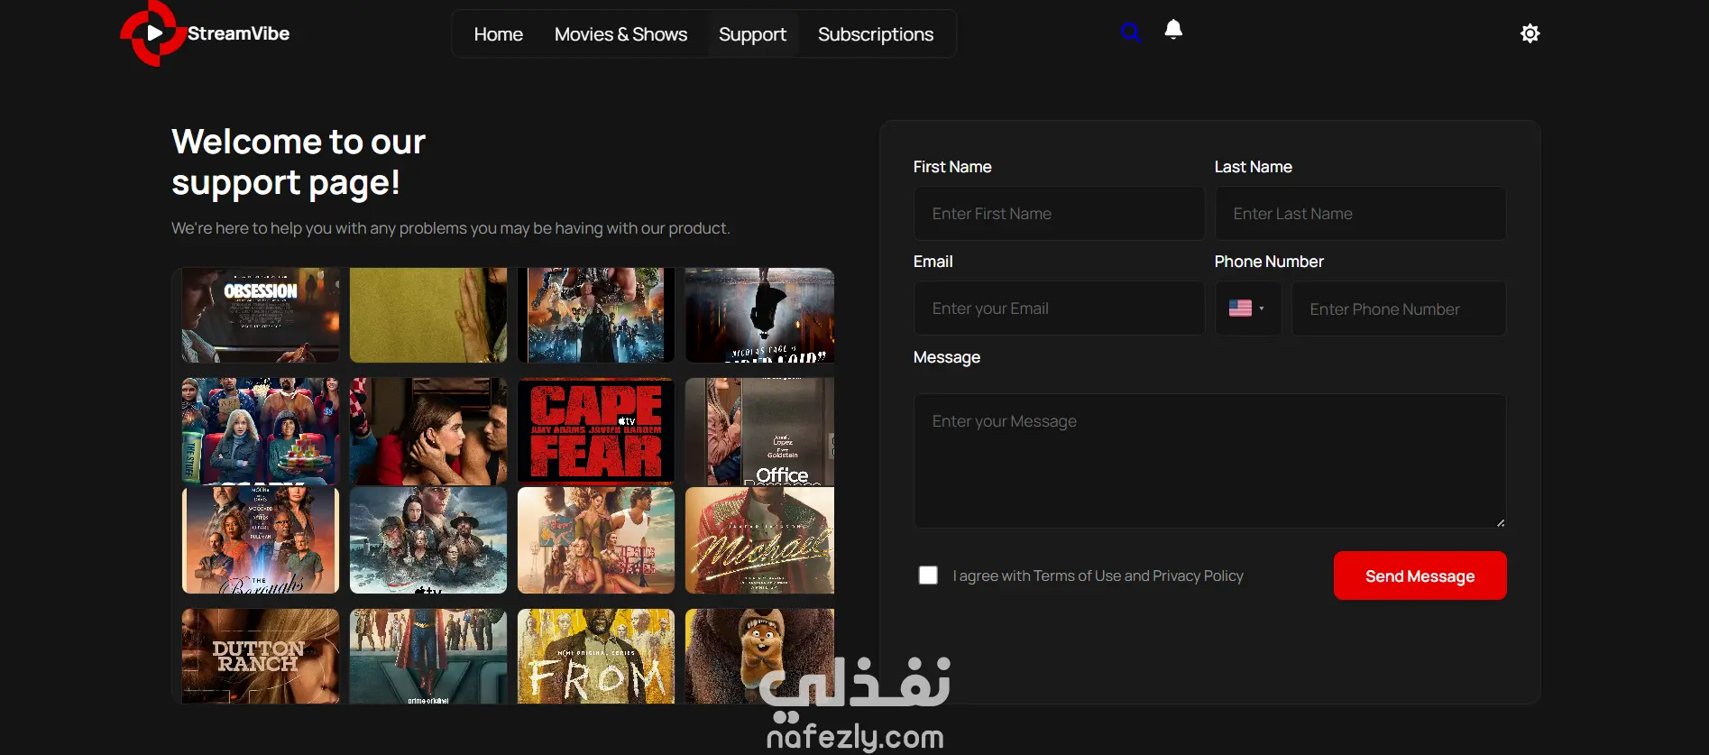Select the Support menu item

(x=752, y=34)
